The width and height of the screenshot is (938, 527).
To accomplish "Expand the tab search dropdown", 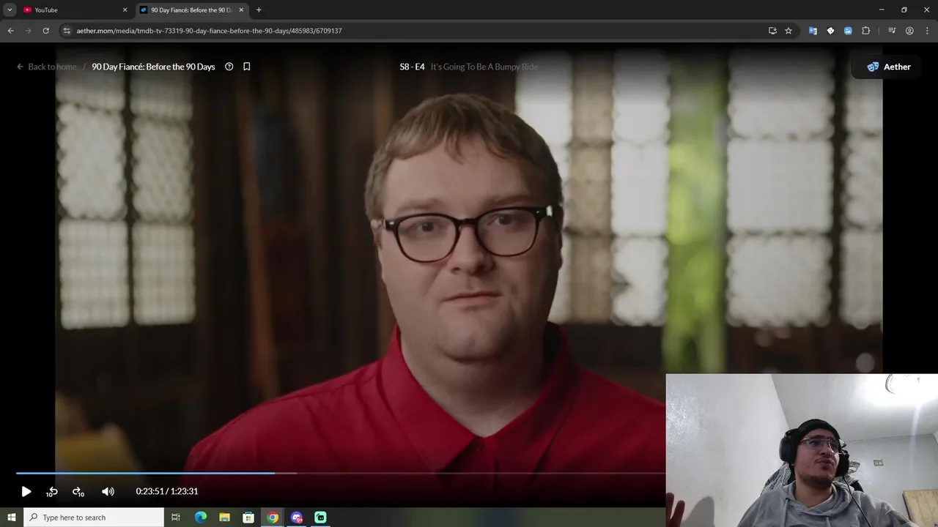I will pyautogui.click(x=10, y=10).
